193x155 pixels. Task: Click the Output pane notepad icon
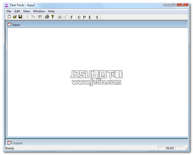tap(9, 143)
